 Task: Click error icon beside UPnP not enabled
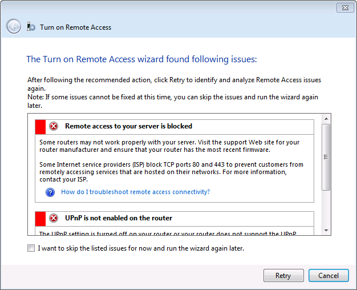54,218
